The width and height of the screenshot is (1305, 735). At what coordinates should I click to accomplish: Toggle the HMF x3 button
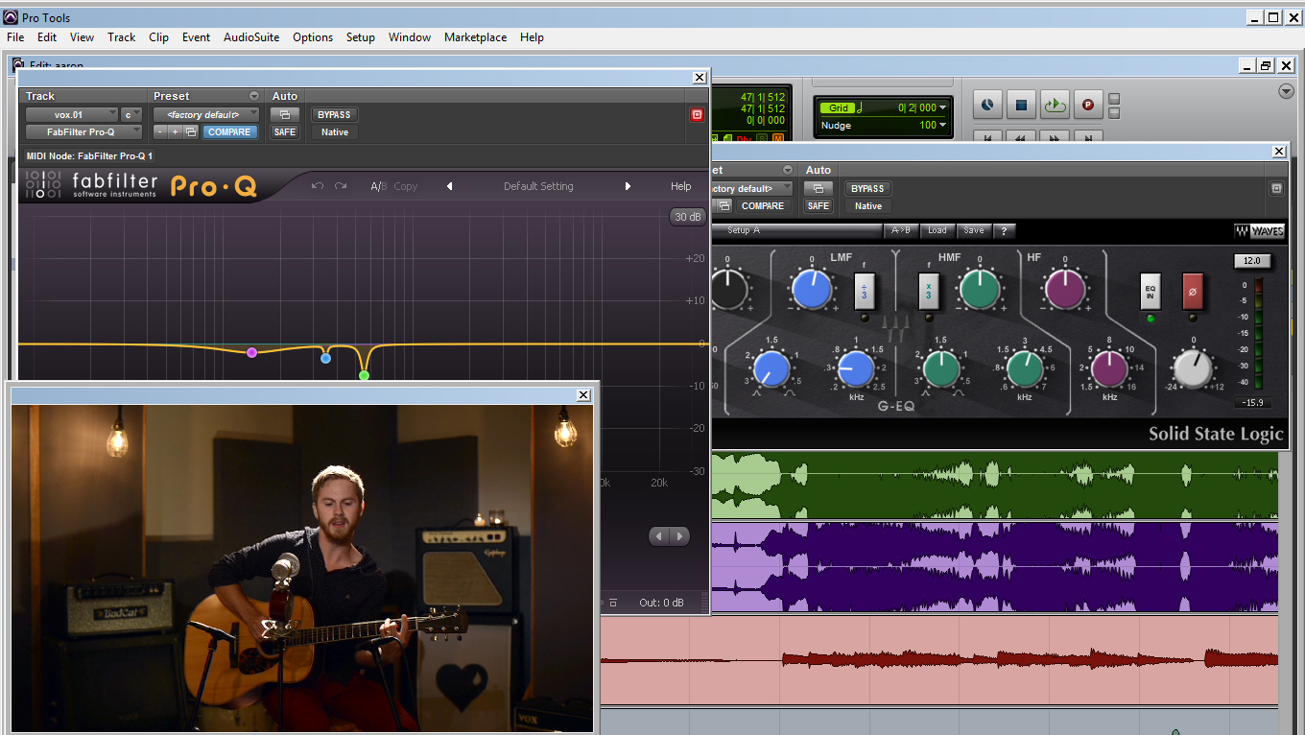pos(928,292)
